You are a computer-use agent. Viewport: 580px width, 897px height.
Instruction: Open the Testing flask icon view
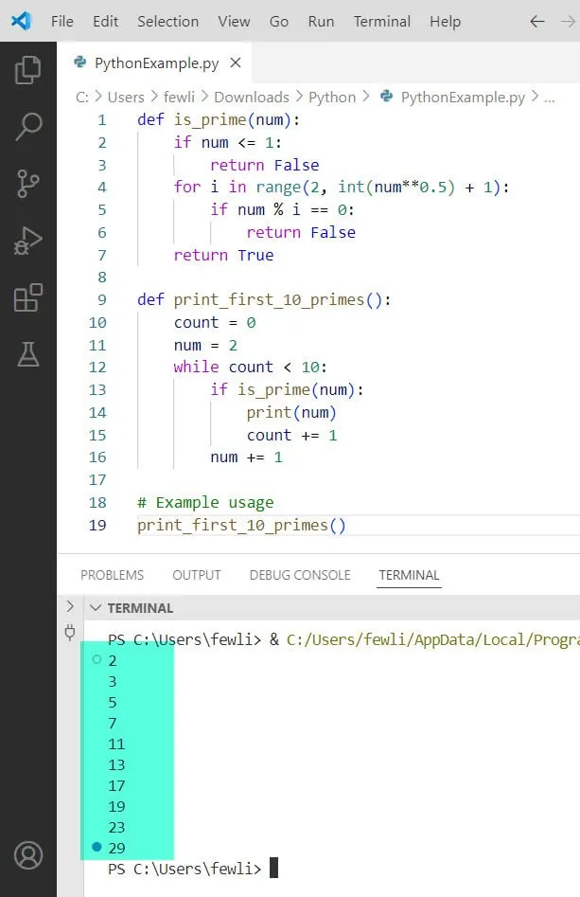click(28, 354)
